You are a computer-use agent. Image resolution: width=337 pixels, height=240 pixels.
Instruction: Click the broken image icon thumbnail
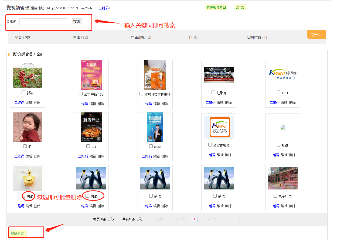tap(282, 128)
